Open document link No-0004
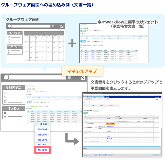 [43, 135]
